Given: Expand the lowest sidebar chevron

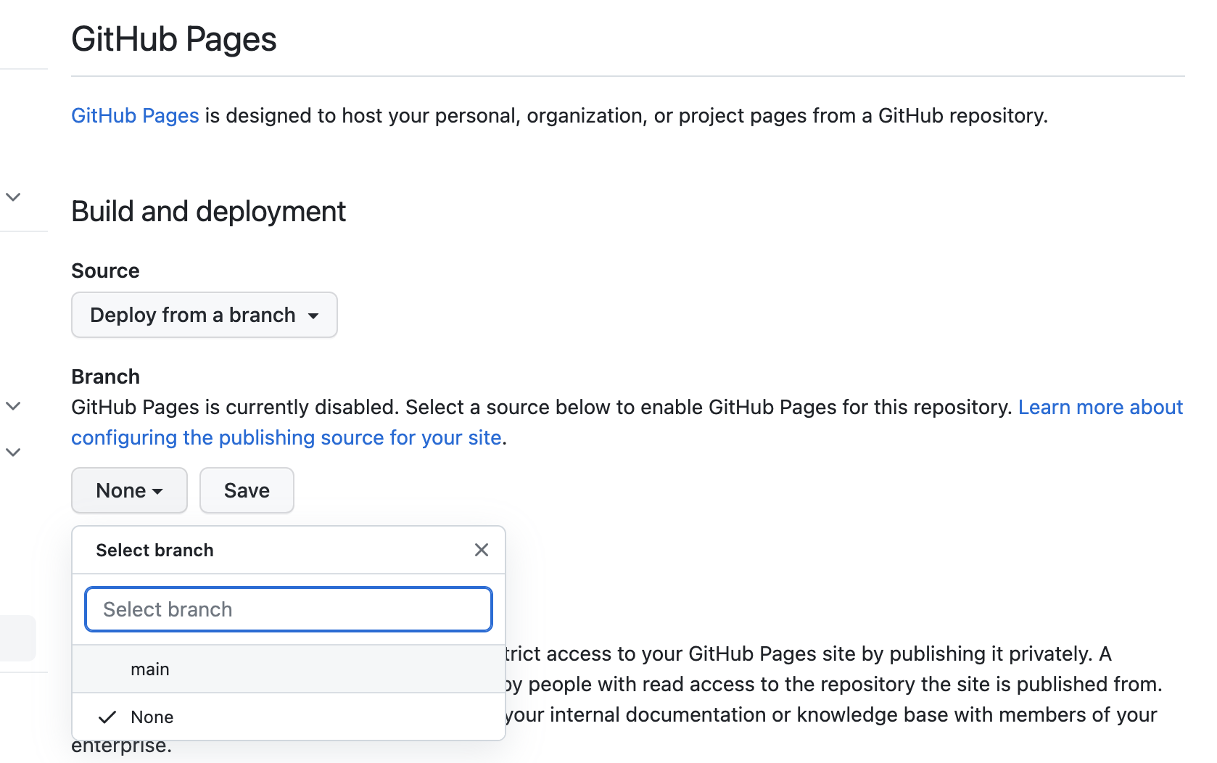Looking at the screenshot, I should [13, 453].
